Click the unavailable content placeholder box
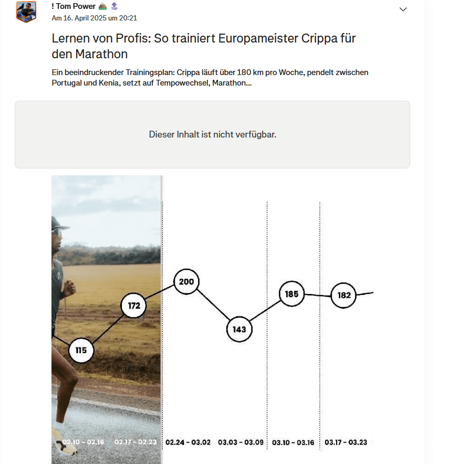 212,135
